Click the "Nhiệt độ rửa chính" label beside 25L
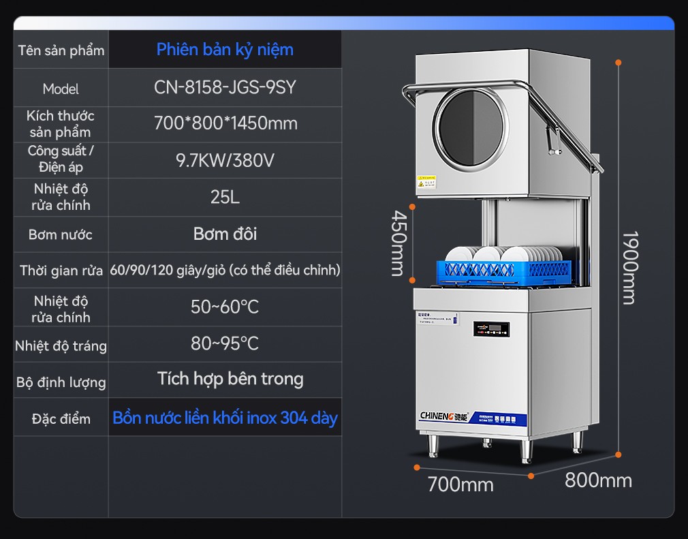The image size is (688, 539). pos(61,197)
